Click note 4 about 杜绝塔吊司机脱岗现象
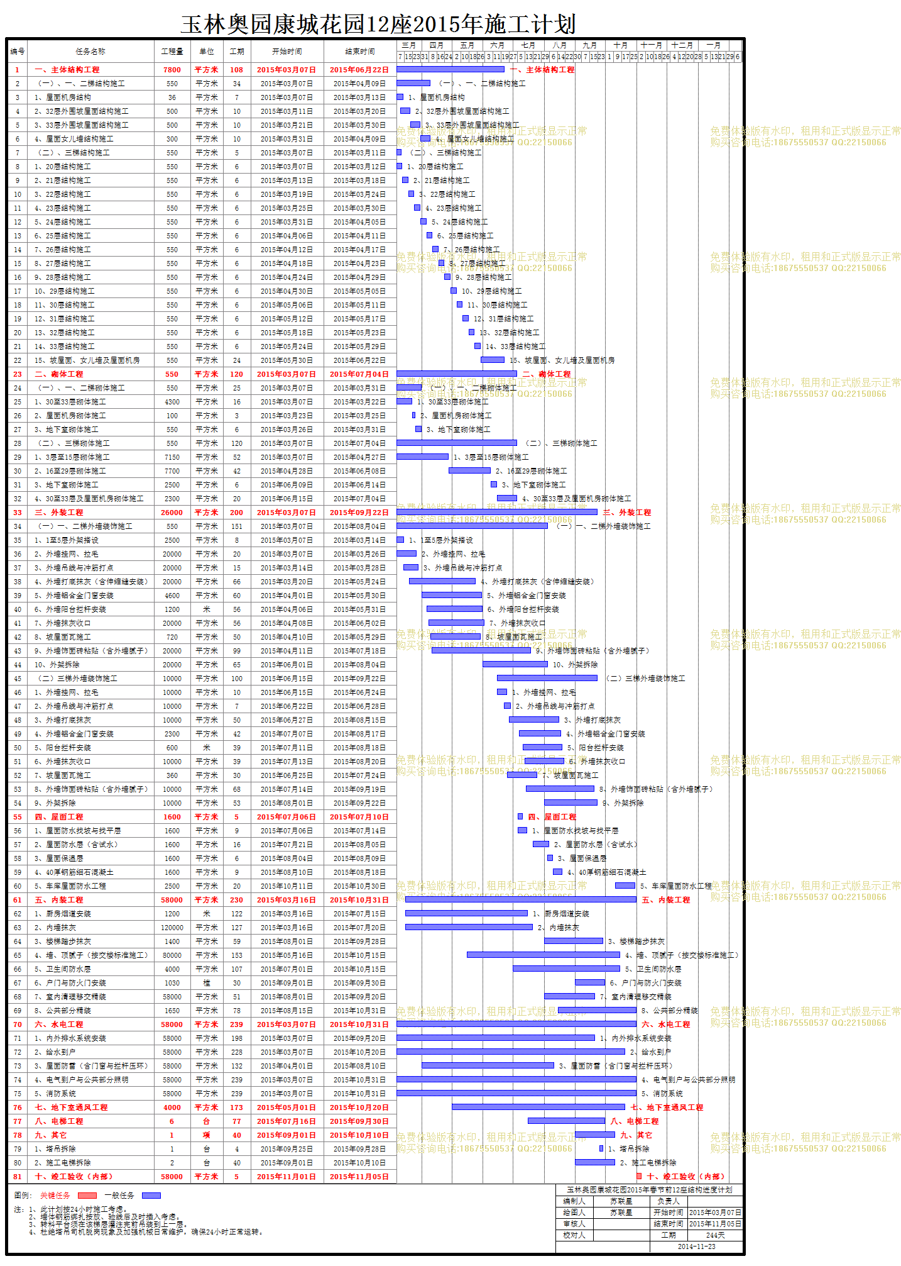 [x=146, y=1232]
